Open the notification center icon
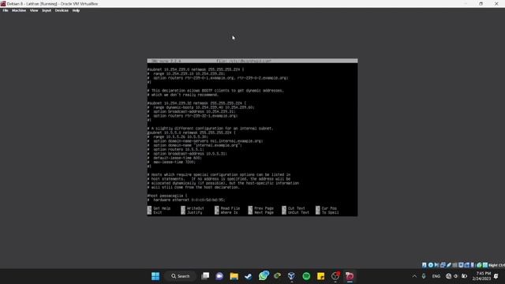Screen dimensions: 505x284 [496, 276]
